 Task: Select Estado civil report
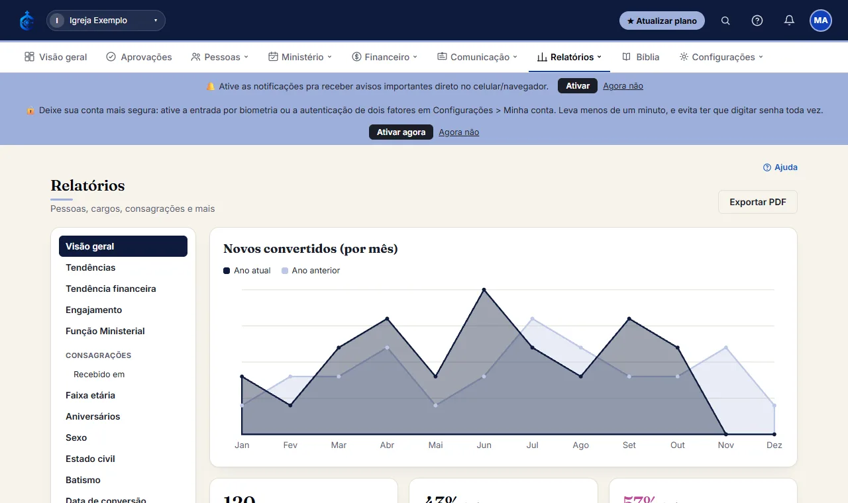click(123, 459)
